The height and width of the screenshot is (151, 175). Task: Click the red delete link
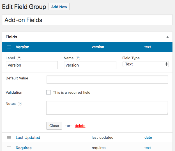click(80, 126)
